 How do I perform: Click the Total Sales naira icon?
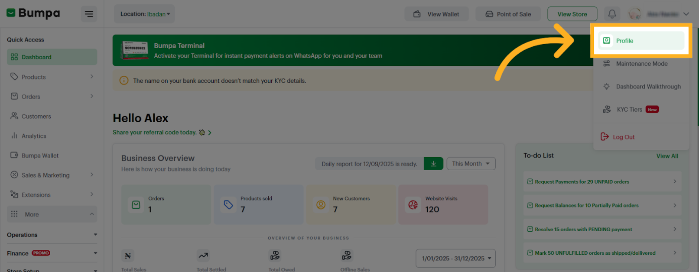click(x=128, y=256)
